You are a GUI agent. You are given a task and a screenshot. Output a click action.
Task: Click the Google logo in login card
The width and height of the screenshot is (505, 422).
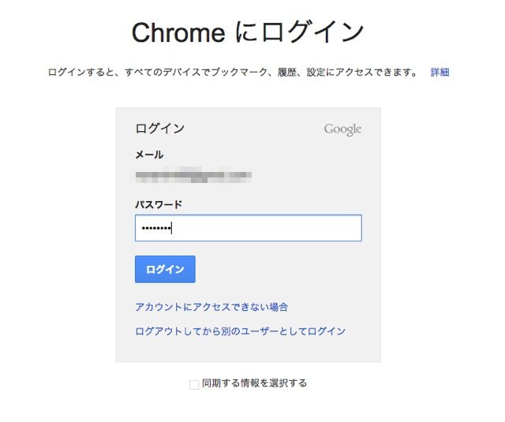342,129
